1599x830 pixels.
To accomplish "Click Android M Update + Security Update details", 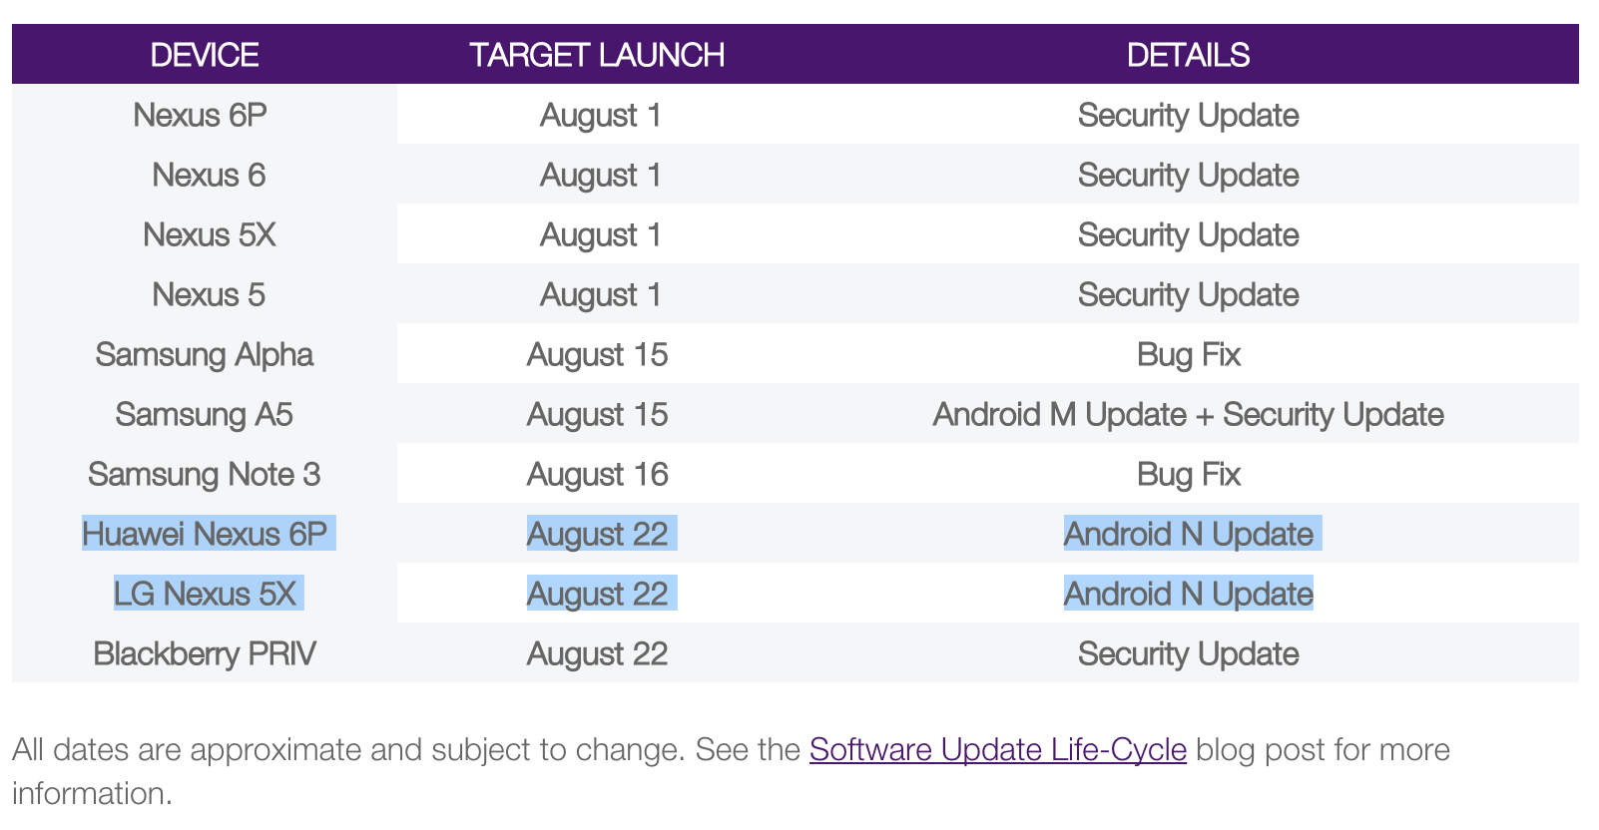I will pos(1188,415).
